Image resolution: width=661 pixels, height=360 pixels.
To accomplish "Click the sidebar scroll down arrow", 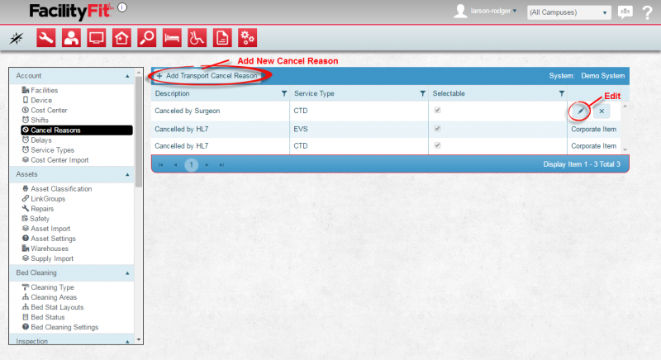I will point(139,339).
